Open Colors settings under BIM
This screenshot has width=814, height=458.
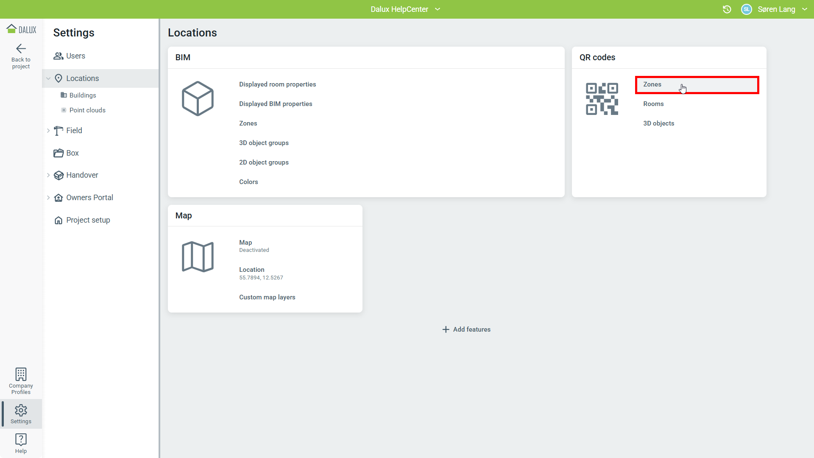[248, 182]
